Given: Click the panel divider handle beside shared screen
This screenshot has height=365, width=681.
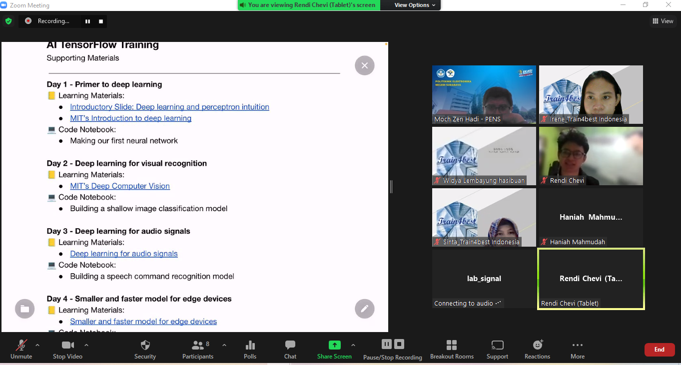Looking at the screenshot, I should (x=391, y=187).
